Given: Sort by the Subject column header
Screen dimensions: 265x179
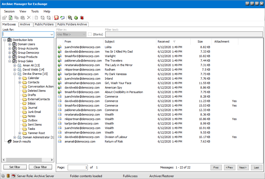Looking at the screenshot, I should click(x=130, y=42).
